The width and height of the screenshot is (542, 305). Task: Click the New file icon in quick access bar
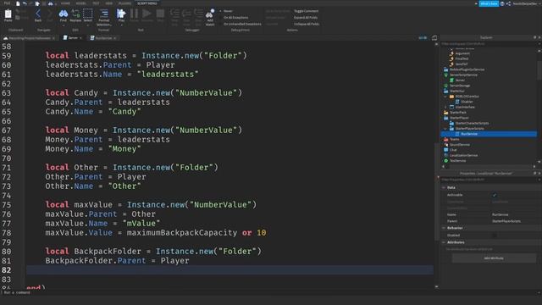tap(18, 3)
